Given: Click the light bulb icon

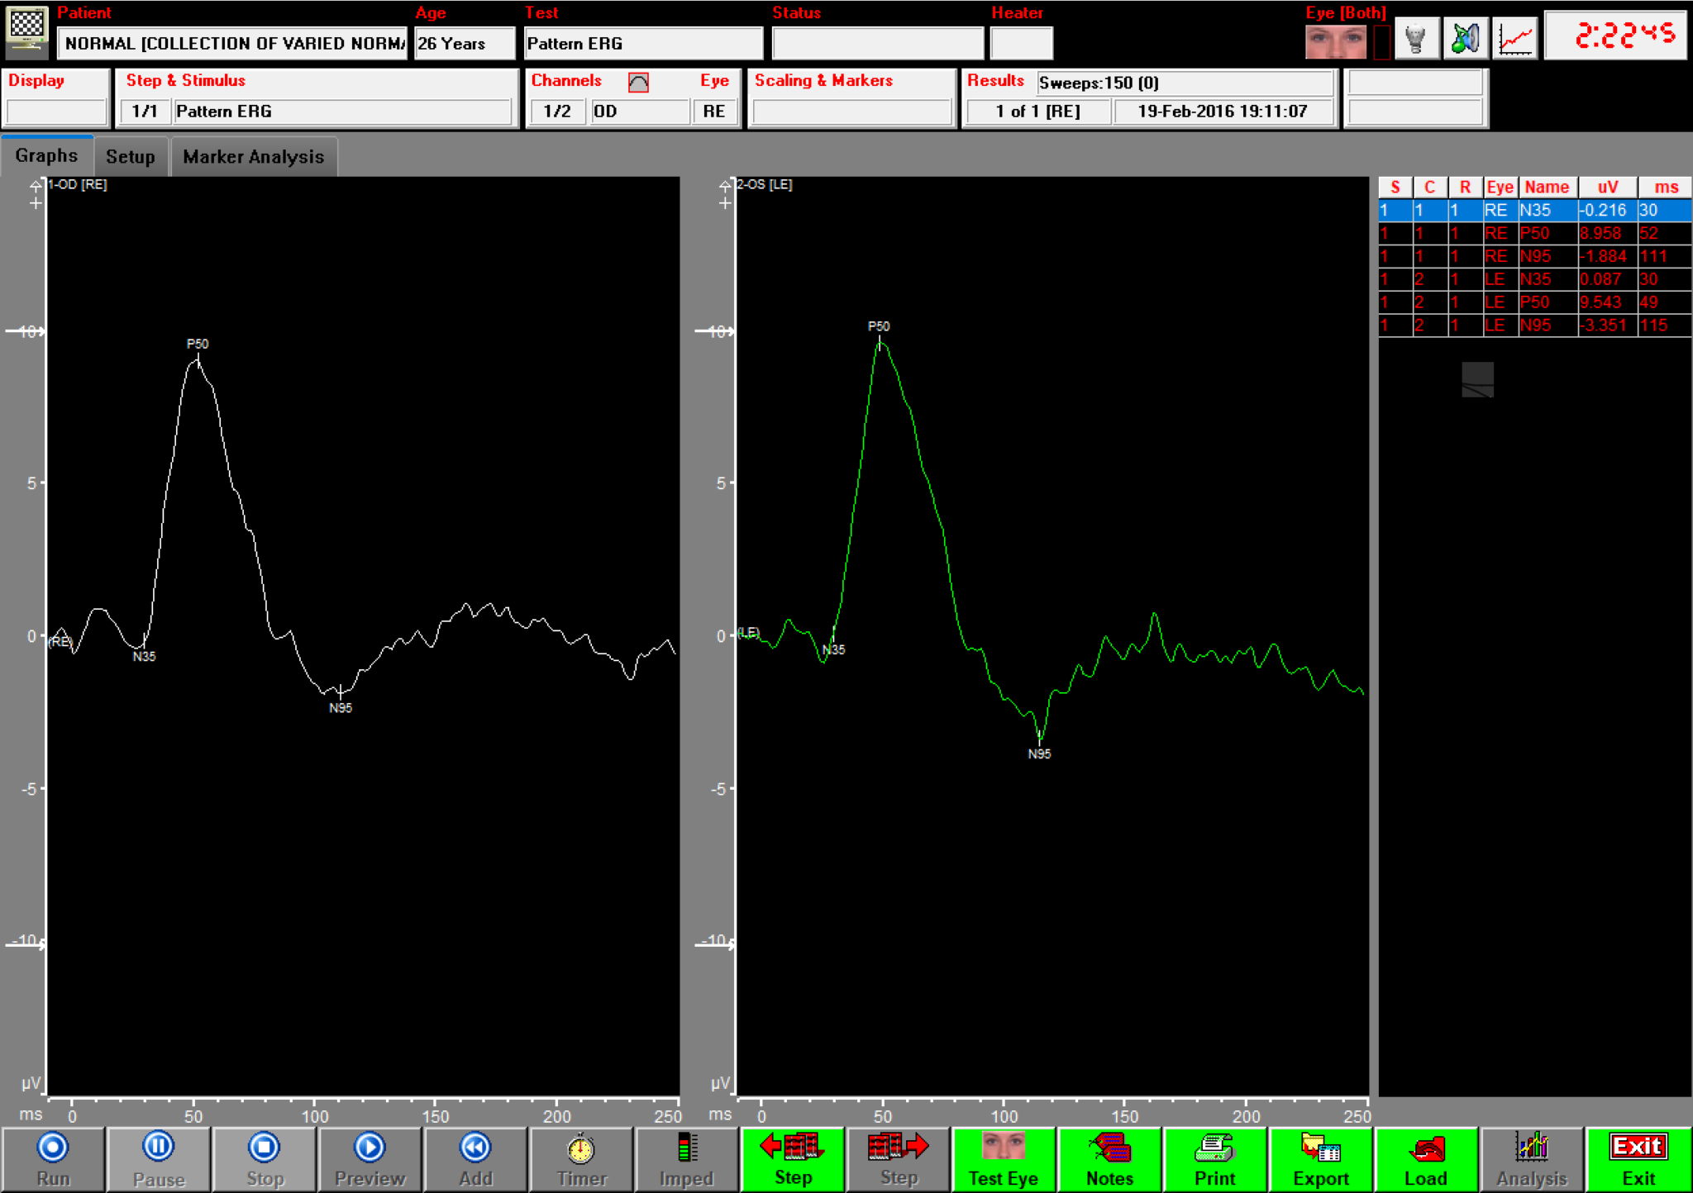Looking at the screenshot, I should [1415, 39].
